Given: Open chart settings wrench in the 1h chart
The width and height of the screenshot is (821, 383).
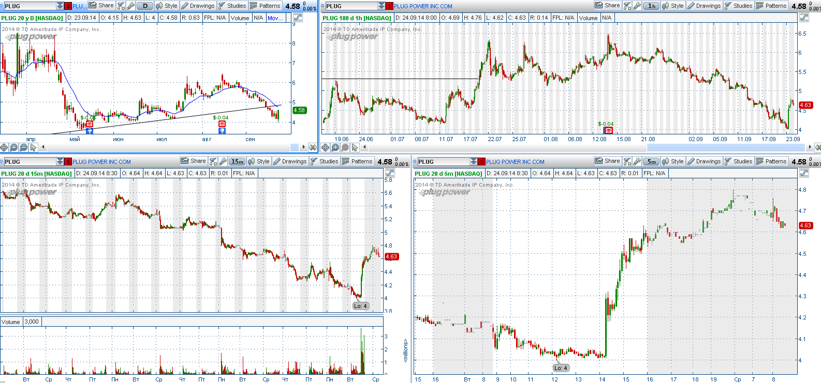Looking at the screenshot, I should (637, 6).
